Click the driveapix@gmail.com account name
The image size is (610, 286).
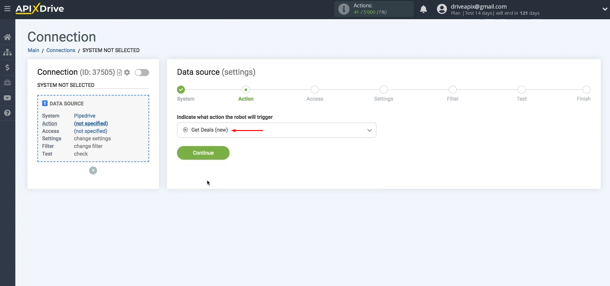pyautogui.click(x=479, y=6)
